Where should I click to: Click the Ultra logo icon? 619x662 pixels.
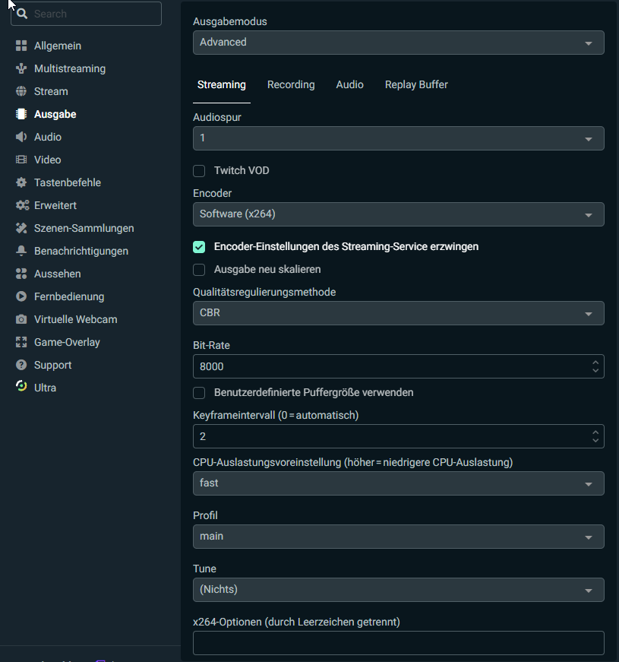pyautogui.click(x=21, y=388)
